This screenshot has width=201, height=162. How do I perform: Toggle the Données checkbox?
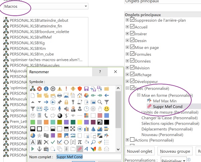tap(132, 60)
